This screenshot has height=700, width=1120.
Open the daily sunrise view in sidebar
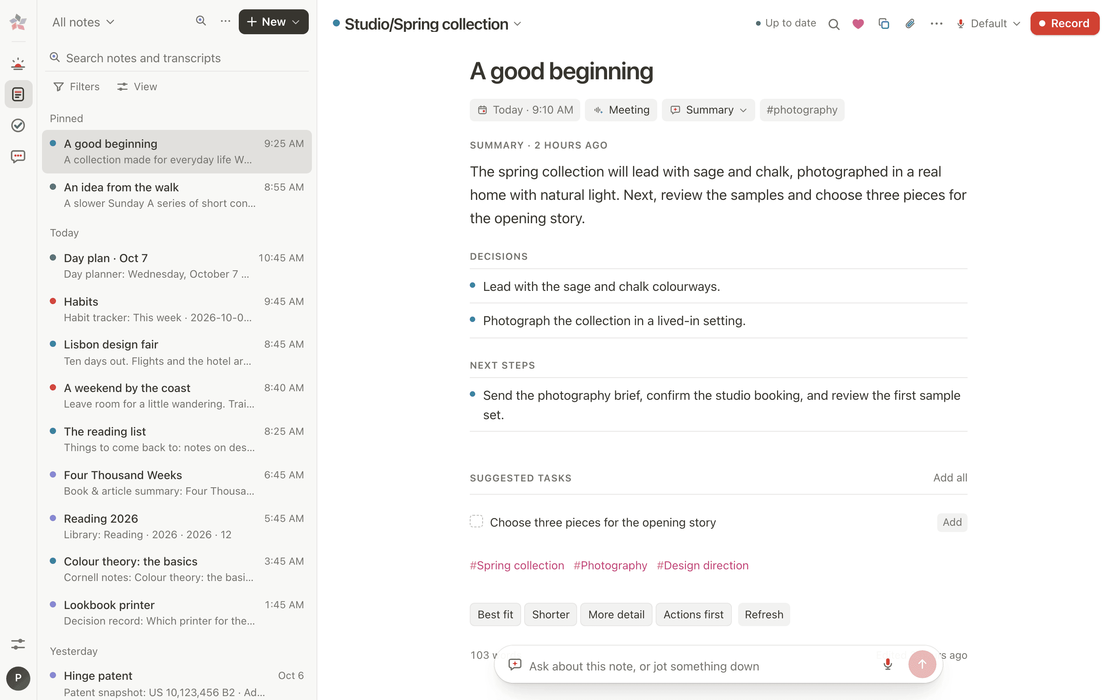coord(18,63)
